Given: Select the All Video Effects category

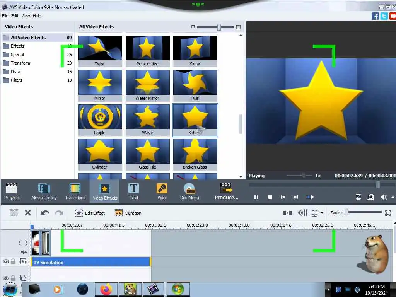Looking at the screenshot, I should pyautogui.click(x=38, y=38).
